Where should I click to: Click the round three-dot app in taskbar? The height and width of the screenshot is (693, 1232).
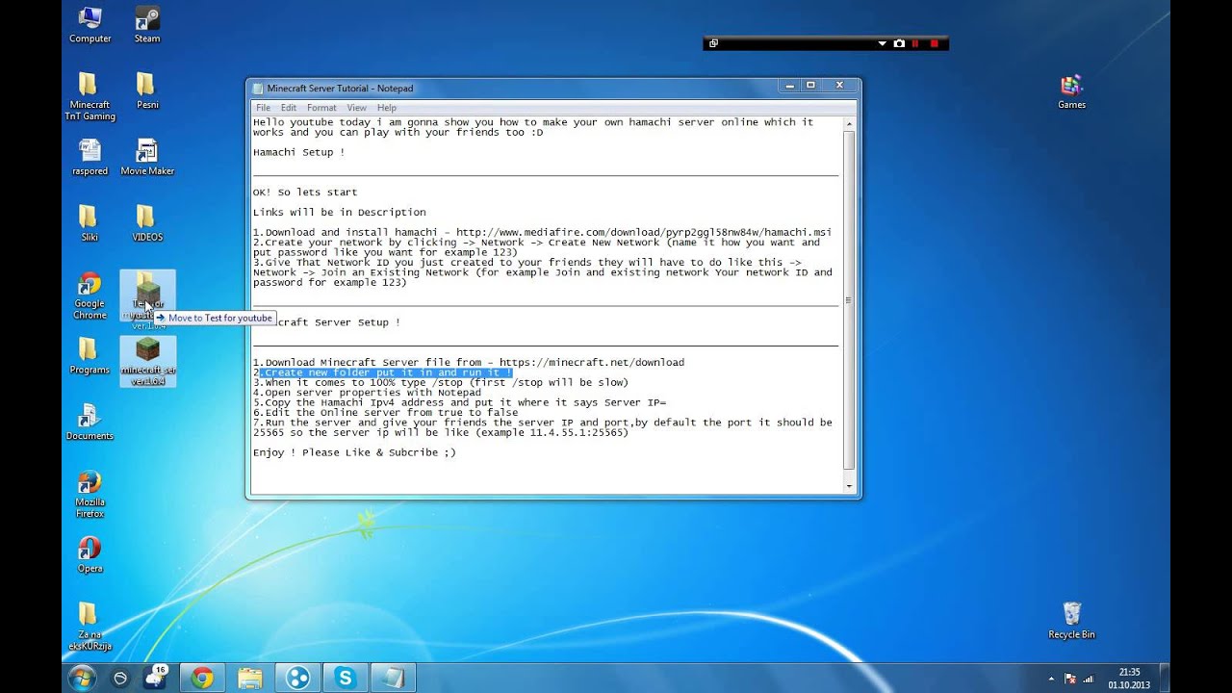click(x=297, y=678)
